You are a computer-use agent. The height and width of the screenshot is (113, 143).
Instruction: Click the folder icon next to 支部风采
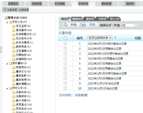click(14, 92)
